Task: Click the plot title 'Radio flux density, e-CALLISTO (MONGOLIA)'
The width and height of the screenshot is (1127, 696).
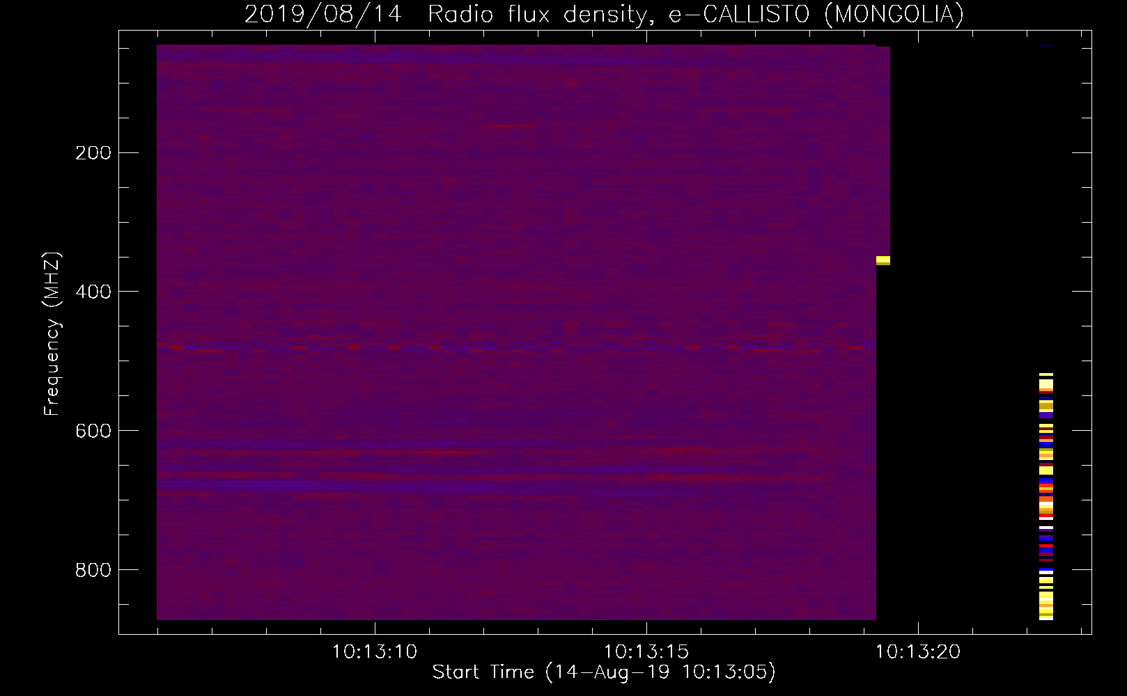Action: point(695,14)
